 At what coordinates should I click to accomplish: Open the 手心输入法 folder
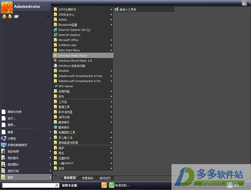pyautogui.click(x=83, y=137)
